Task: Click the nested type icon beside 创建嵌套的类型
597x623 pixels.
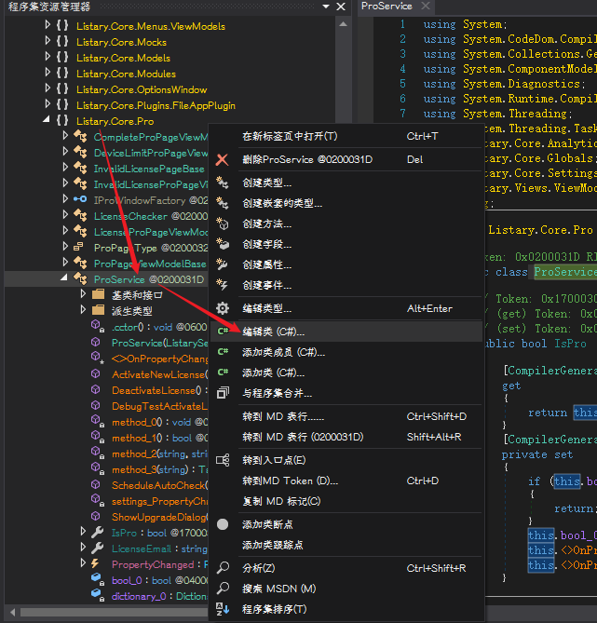Action: click(x=223, y=203)
